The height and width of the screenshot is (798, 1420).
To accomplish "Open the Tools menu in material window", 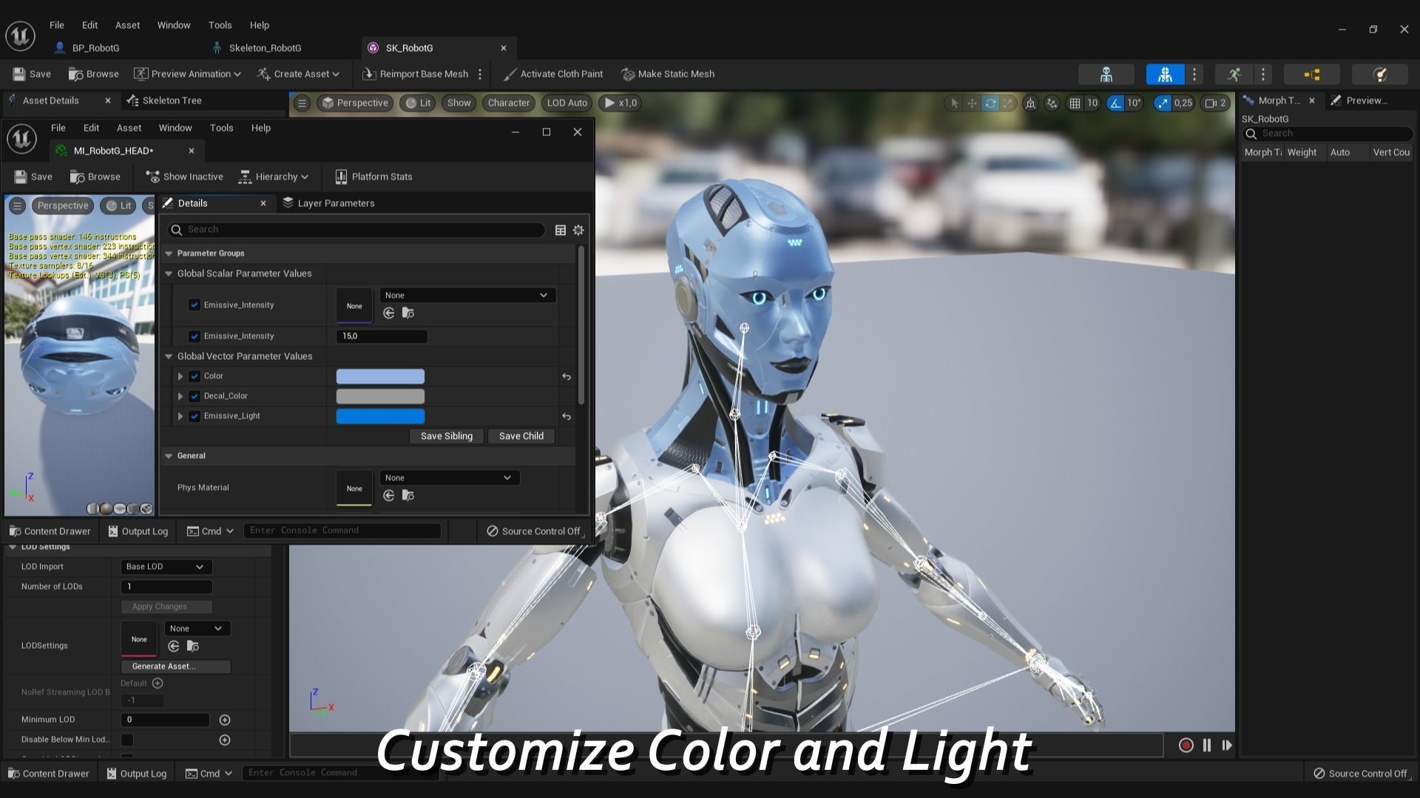I will (221, 128).
